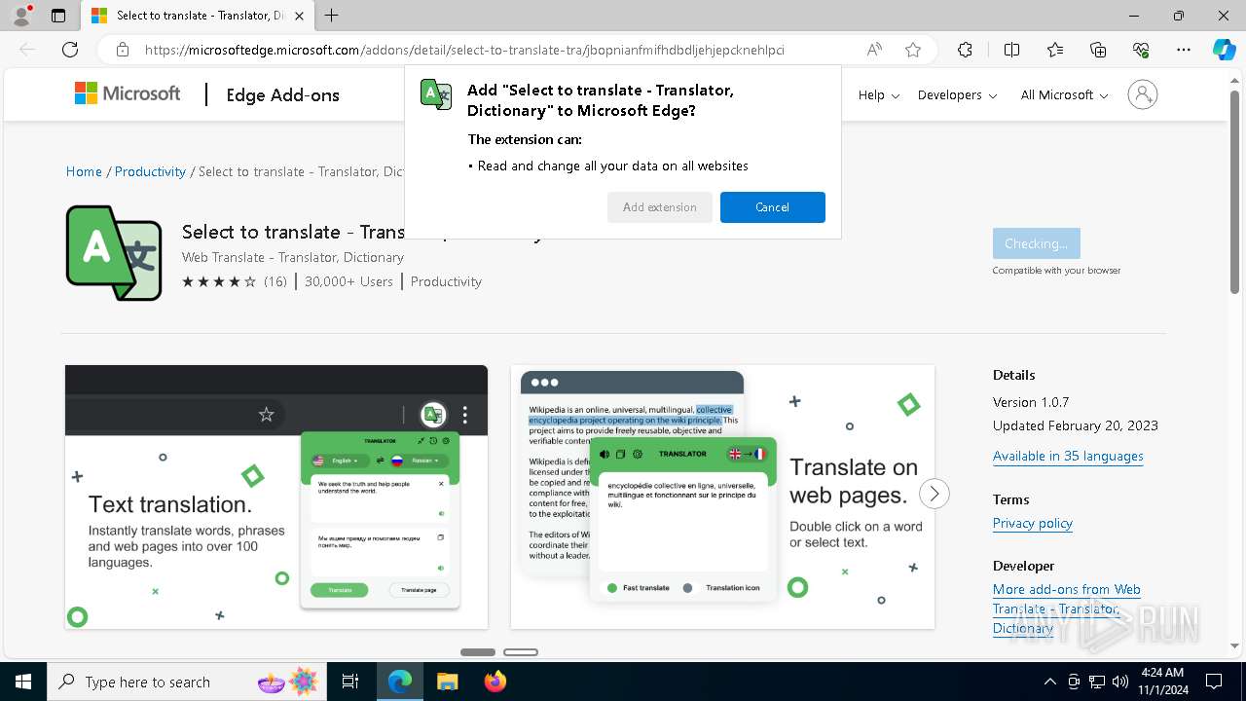Show hidden system tray icons
The height and width of the screenshot is (701, 1246).
[x=1049, y=682]
